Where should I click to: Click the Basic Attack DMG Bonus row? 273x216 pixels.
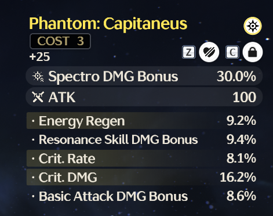click(144, 196)
